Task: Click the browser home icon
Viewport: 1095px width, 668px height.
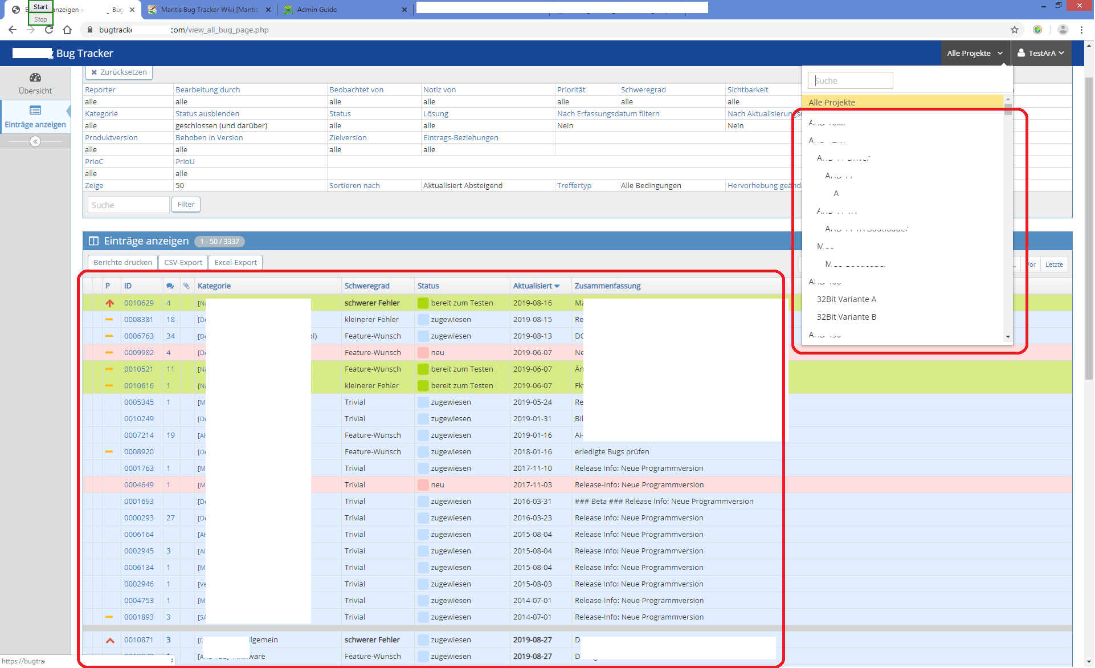Action: (67, 30)
